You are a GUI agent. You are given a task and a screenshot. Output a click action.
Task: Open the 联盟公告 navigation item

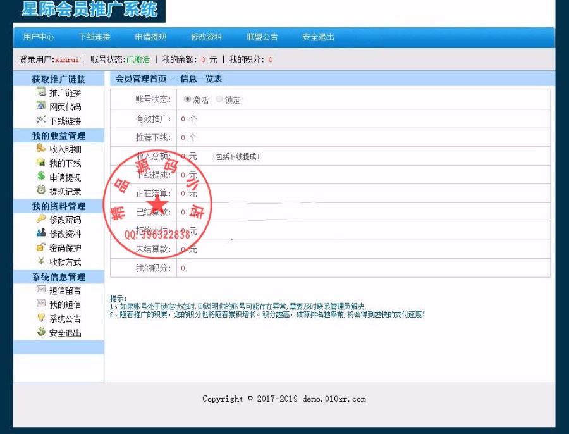262,37
